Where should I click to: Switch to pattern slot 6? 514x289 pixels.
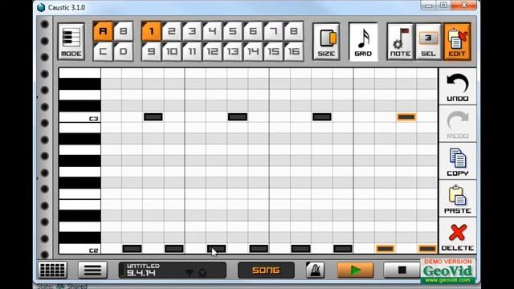point(253,31)
